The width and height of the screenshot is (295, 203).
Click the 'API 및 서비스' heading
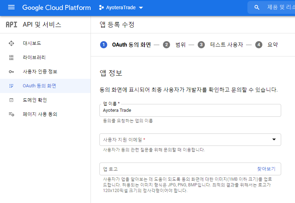click(x=42, y=24)
